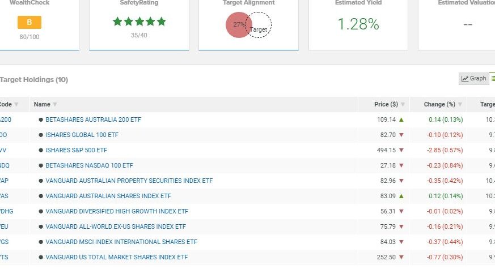Screen dimensions: 495x278
Task: Click green up arrow next to 109.14
Action: (x=401, y=120)
